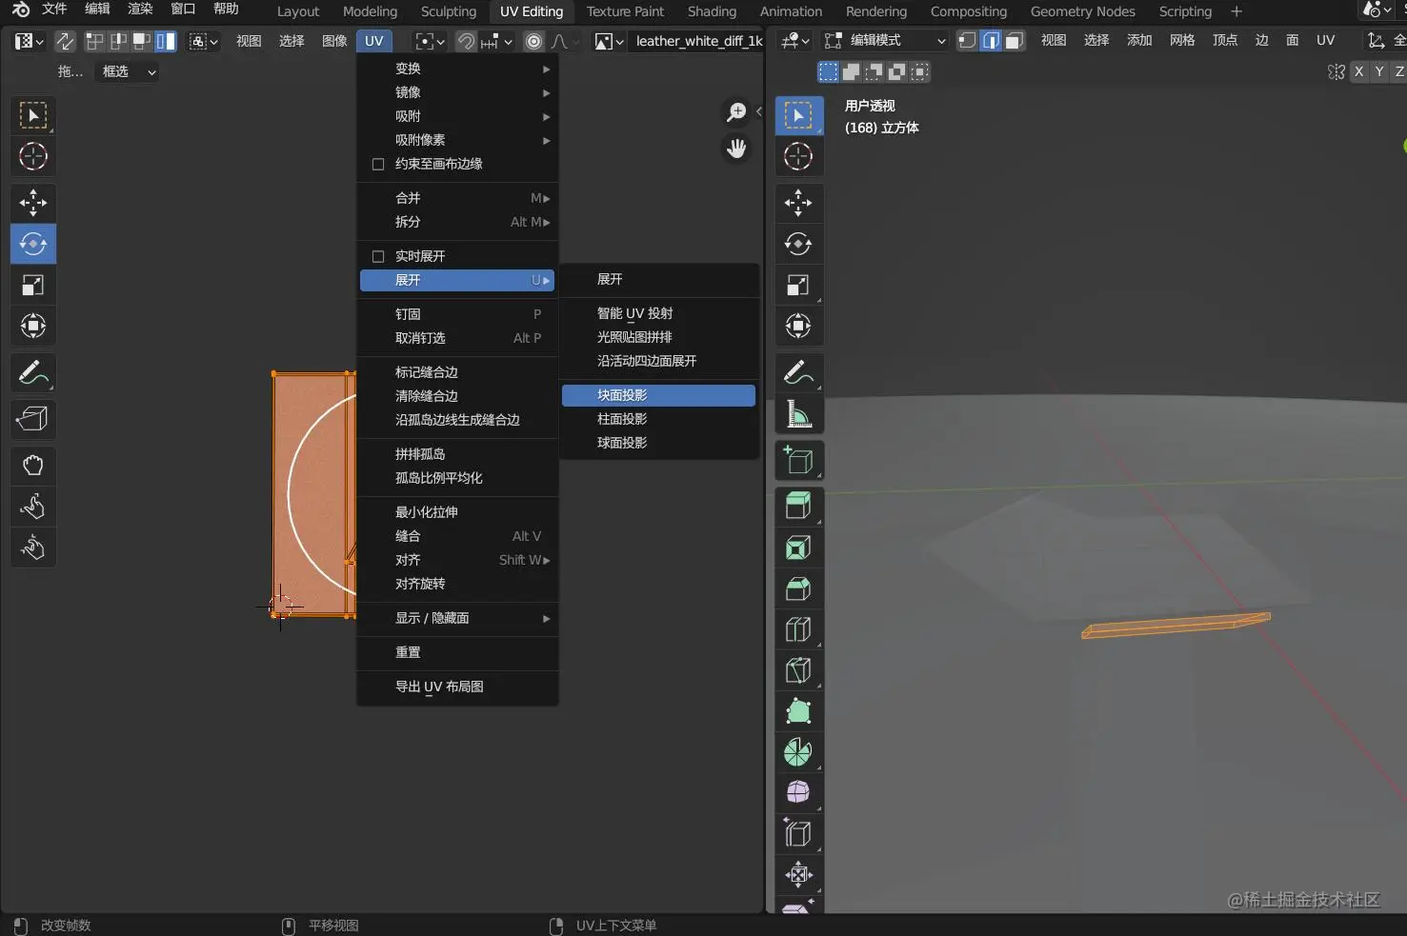The height and width of the screenshot is (936, 1407).
Task: Select the UV Rip Region tool
Action: pyautogui.click(x=33, y=419)
